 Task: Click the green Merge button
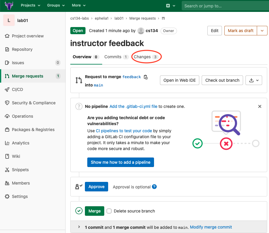click(x=94, y=211)
